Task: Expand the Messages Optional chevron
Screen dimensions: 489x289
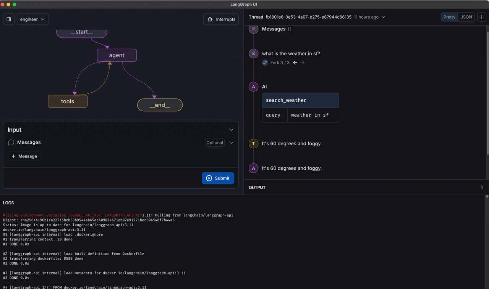Action: coord(231,143)
